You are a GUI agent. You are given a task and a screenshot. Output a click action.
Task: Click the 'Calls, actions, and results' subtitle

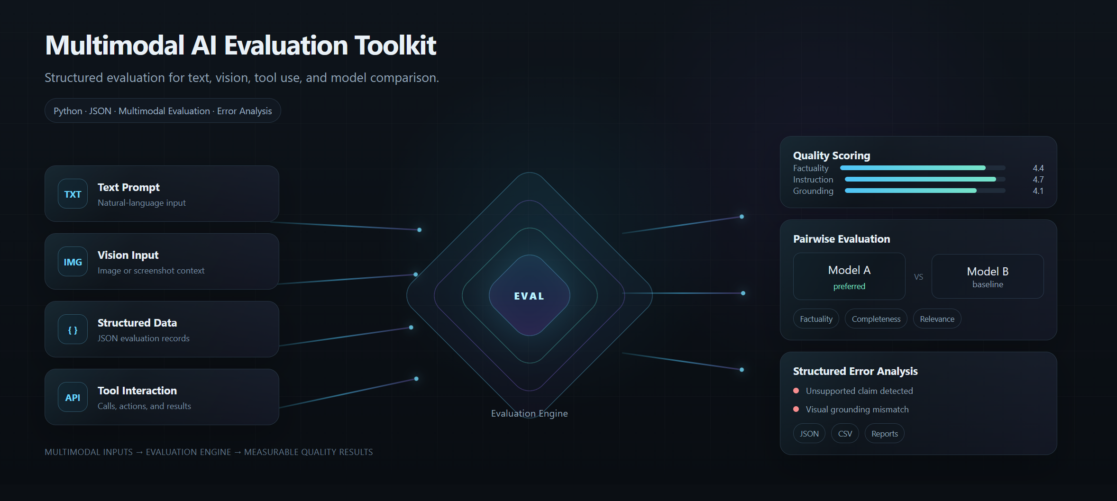tap(144, 406)
